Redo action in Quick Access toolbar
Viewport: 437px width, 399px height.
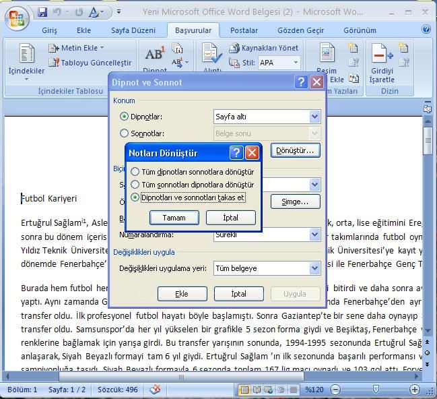(x=79, y=12)
